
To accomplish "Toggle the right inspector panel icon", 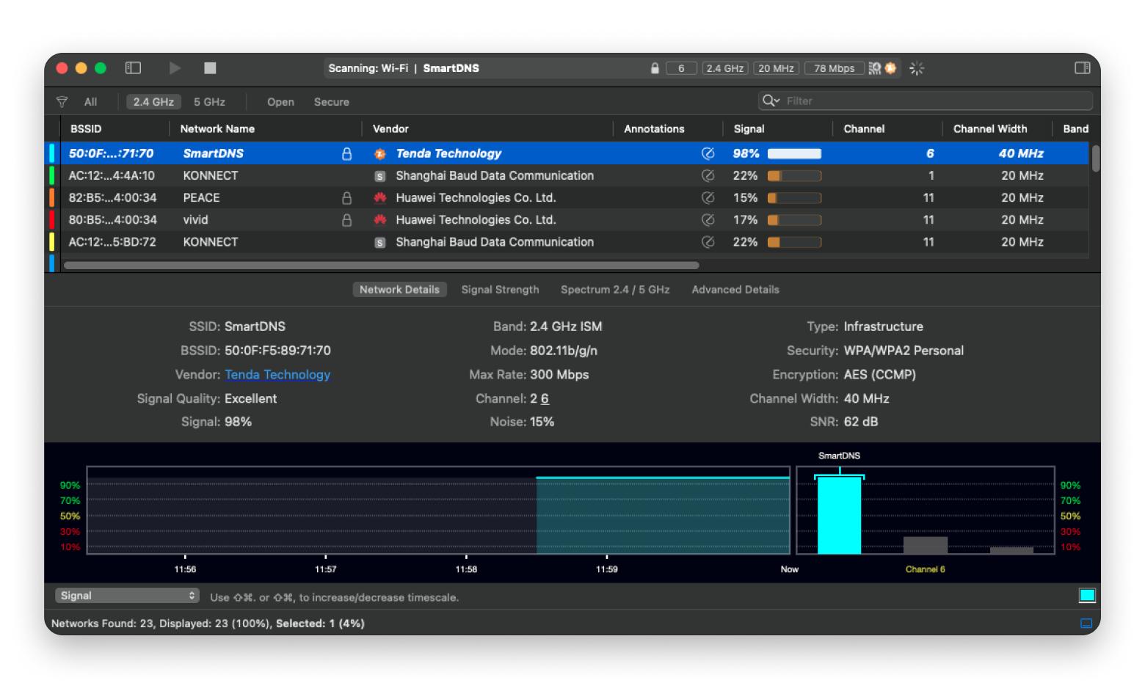I will pos(1082,68).
